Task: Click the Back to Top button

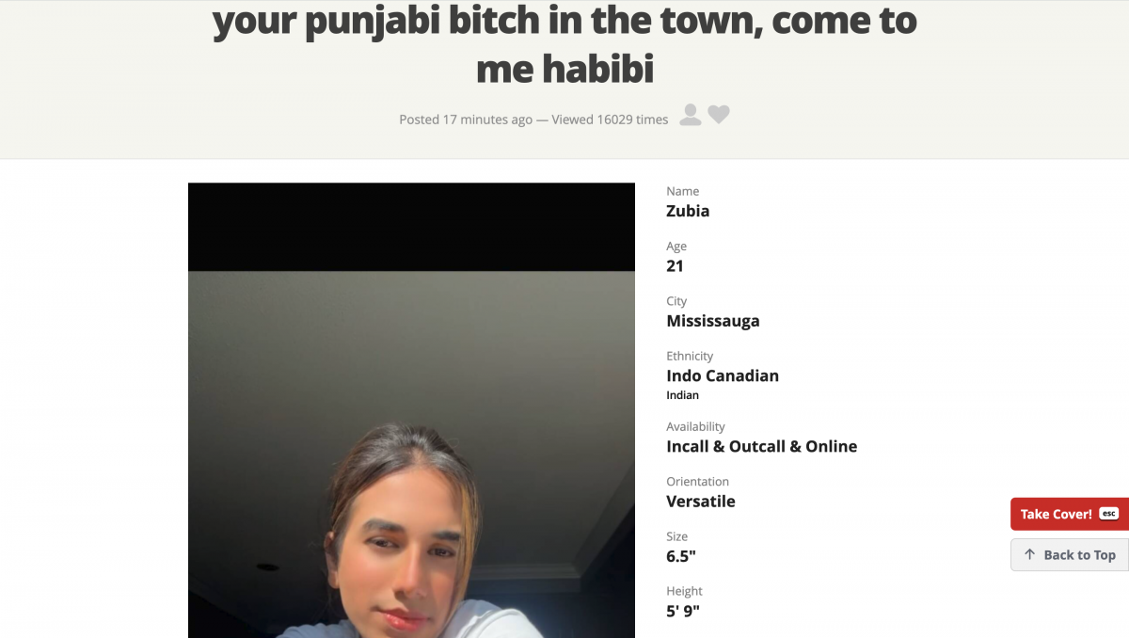Action: pos(1070,554)
